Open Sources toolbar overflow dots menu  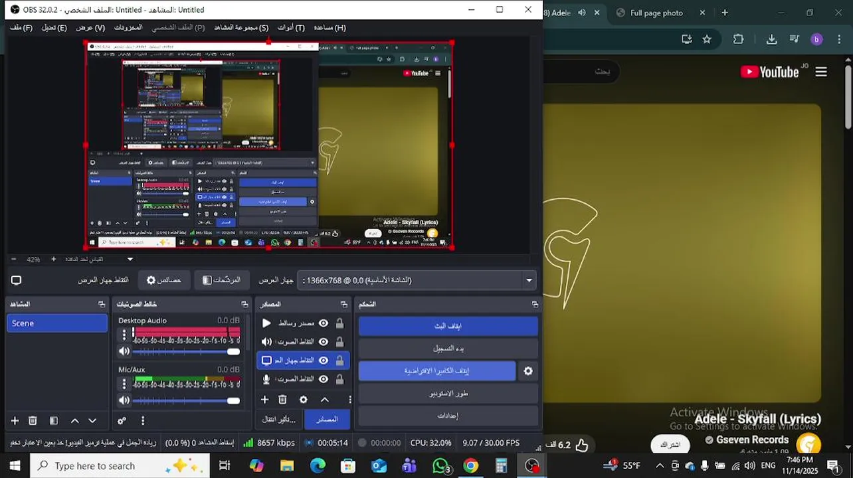pos(349,399)
